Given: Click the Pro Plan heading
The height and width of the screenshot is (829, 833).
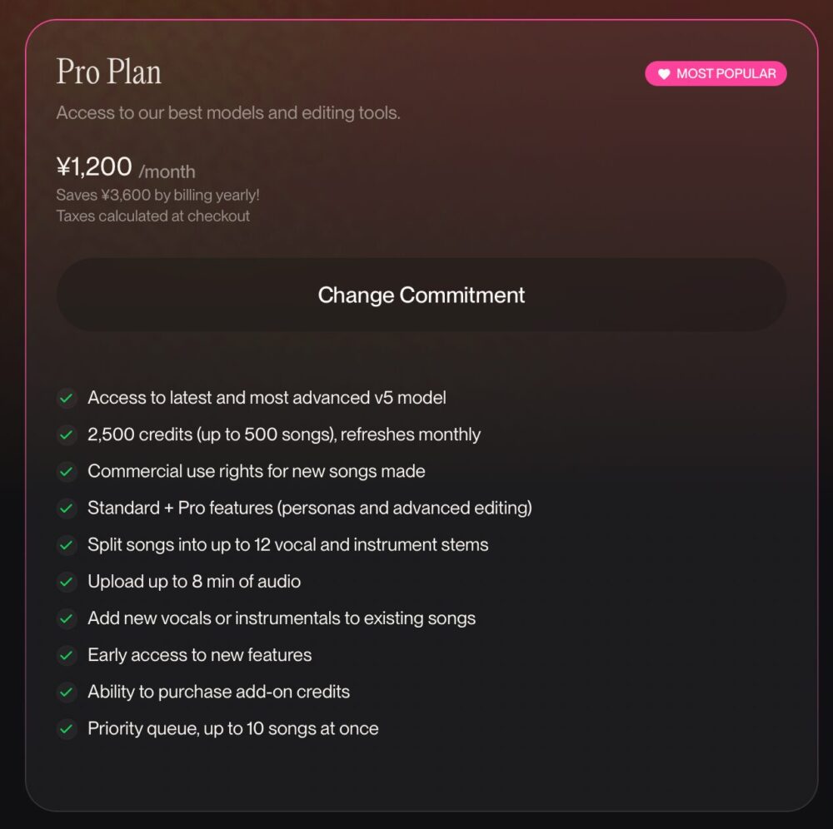Looking at the screenshot, I should [x=109, y=72].
